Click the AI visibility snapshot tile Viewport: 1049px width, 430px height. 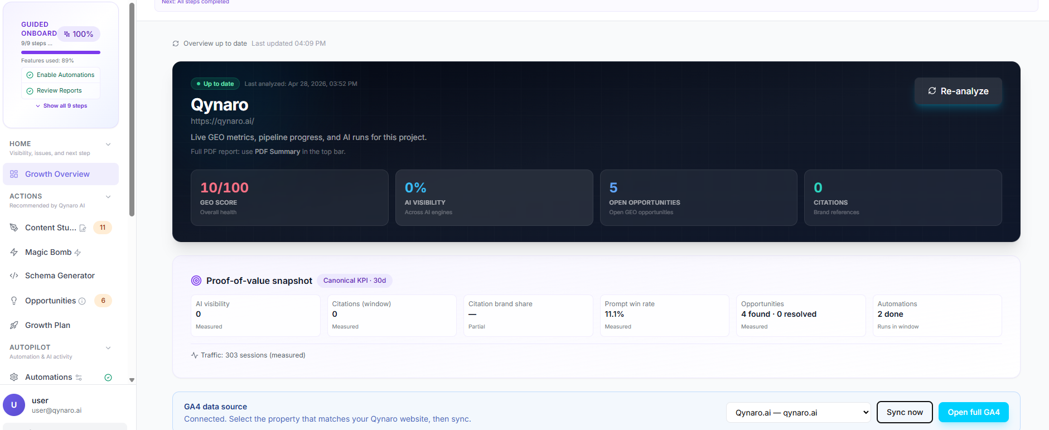point(255,316)
